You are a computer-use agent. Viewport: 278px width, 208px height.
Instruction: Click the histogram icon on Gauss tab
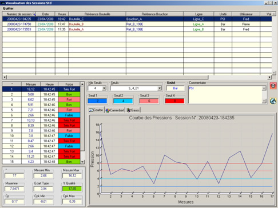[129, 110]
